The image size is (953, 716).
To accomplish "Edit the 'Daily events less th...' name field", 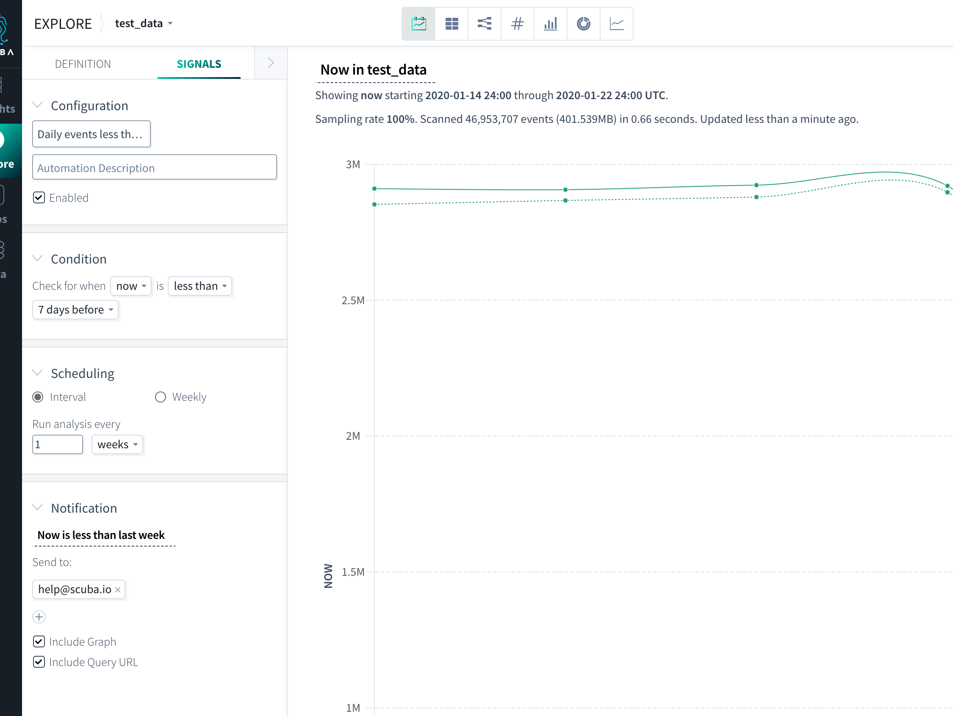I will tap(91, 134).
